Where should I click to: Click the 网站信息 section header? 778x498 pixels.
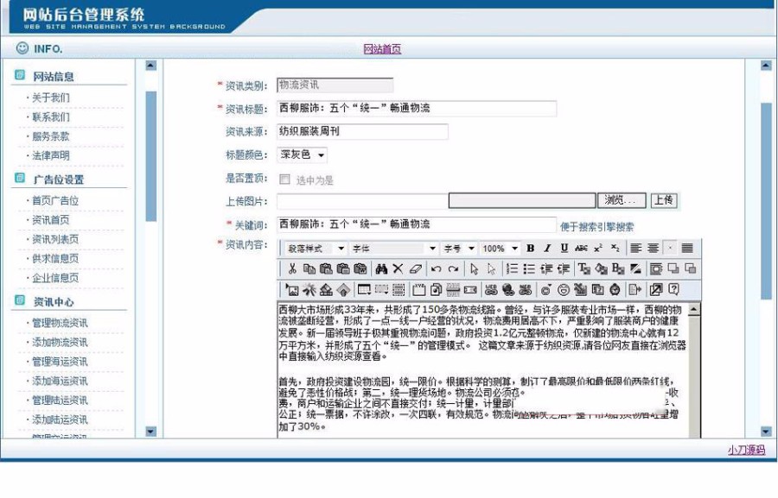click(x=54, y=77)
